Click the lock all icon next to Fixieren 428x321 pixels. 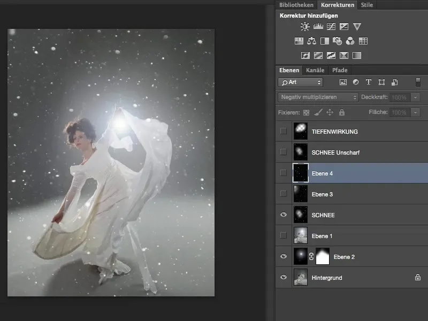(342, 112)
